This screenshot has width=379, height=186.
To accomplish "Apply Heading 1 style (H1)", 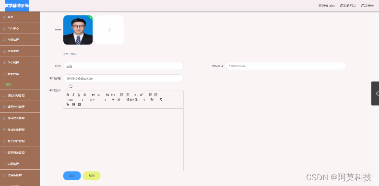I will pos(107,95).
